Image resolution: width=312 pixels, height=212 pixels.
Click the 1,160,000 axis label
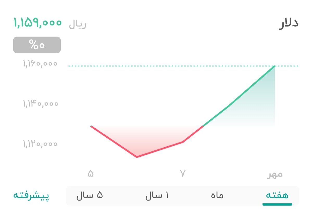coord(40,63)
